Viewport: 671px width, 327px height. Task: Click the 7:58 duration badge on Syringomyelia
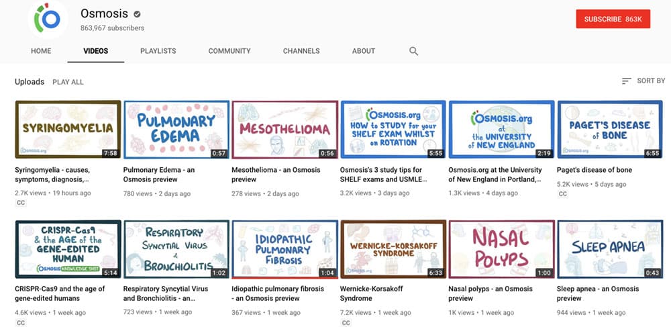pos(111,153)
